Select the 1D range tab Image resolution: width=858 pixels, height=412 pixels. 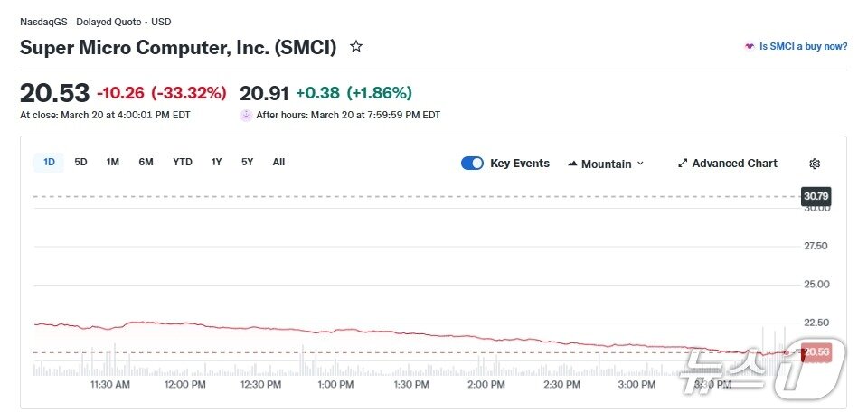pyautogui.click(x=49, y=163)
